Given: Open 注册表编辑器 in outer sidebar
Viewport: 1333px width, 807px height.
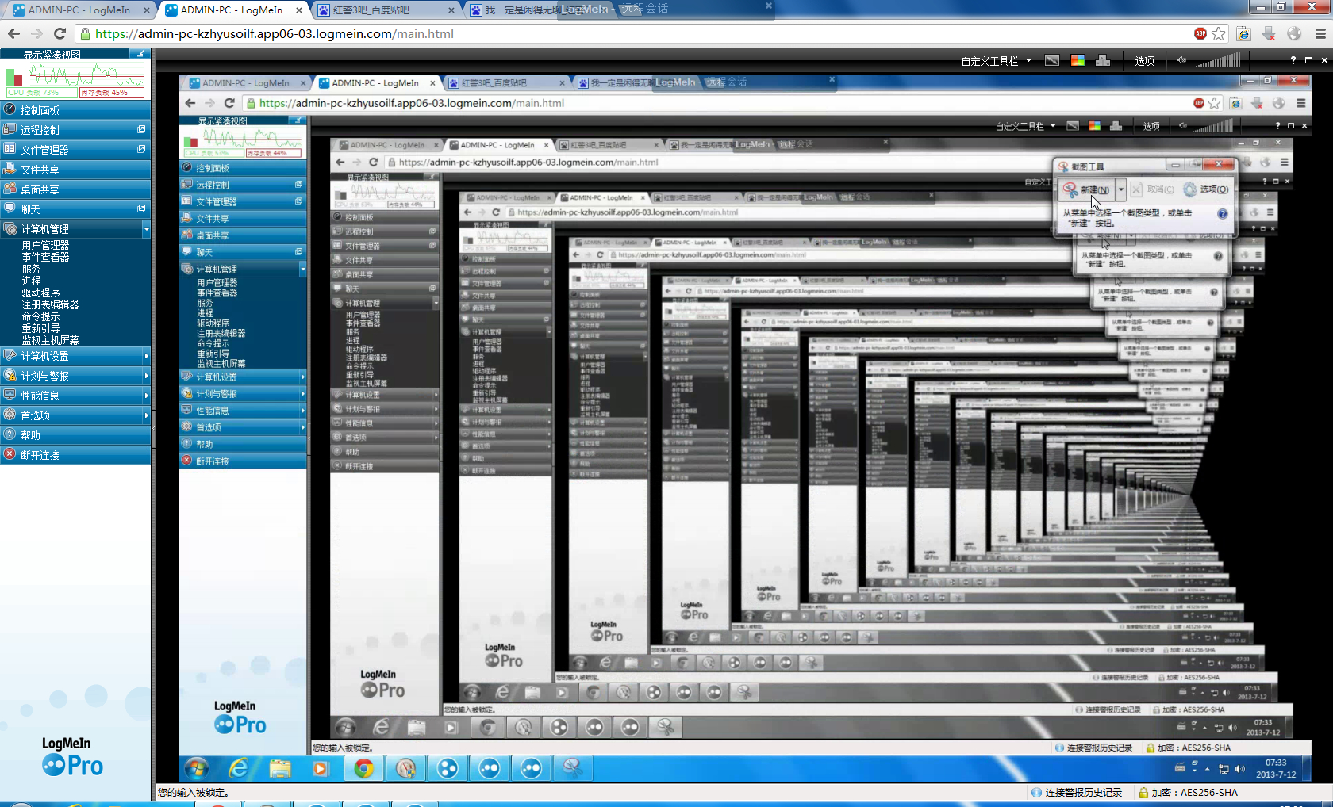Looking at the screenshot, I should pyautogui.click(x=50, y=304).
